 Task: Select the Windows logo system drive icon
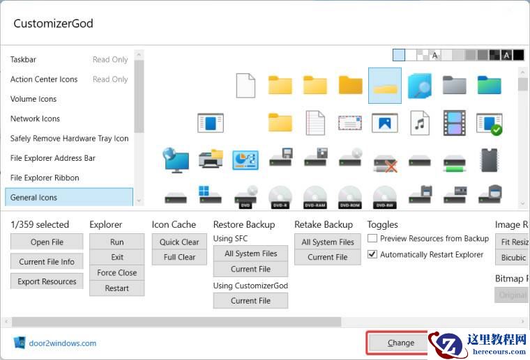pos(210,194)
